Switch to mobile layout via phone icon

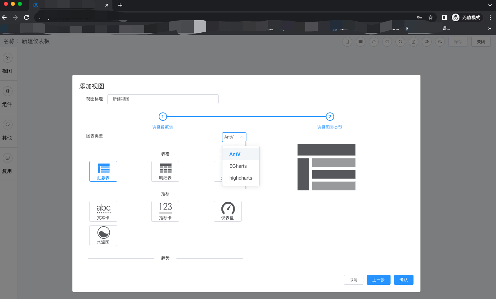tap(347, 42)
